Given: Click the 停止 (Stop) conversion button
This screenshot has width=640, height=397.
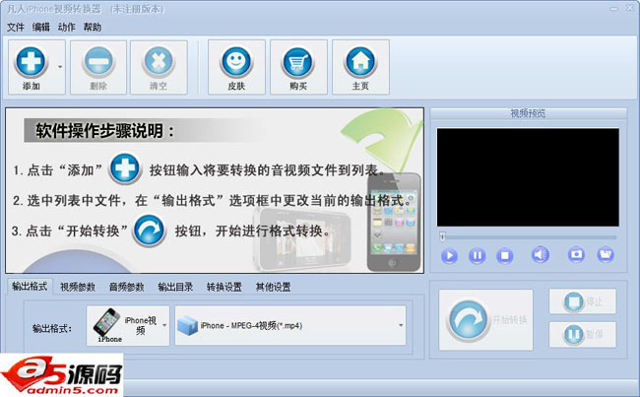Looking at the screenshot, I should point(583,301).
